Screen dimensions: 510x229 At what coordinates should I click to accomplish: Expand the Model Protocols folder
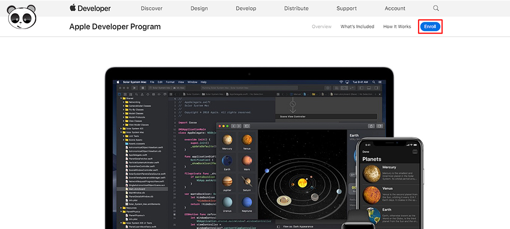pyautogui.click(x=123, y=117)
